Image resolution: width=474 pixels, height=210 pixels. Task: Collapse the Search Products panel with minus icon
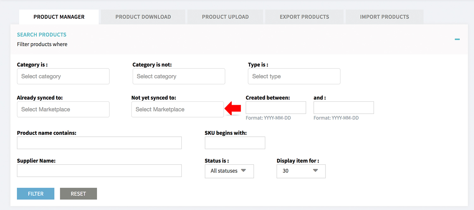pyautogui.click(x=457, y=39)
